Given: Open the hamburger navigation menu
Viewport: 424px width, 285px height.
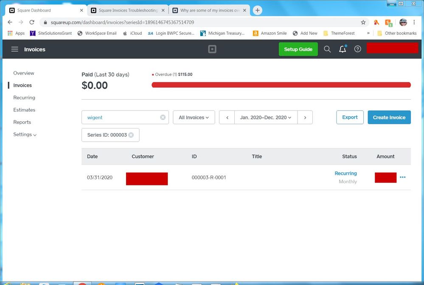Looking at the screenshot, I should (15, 49).
